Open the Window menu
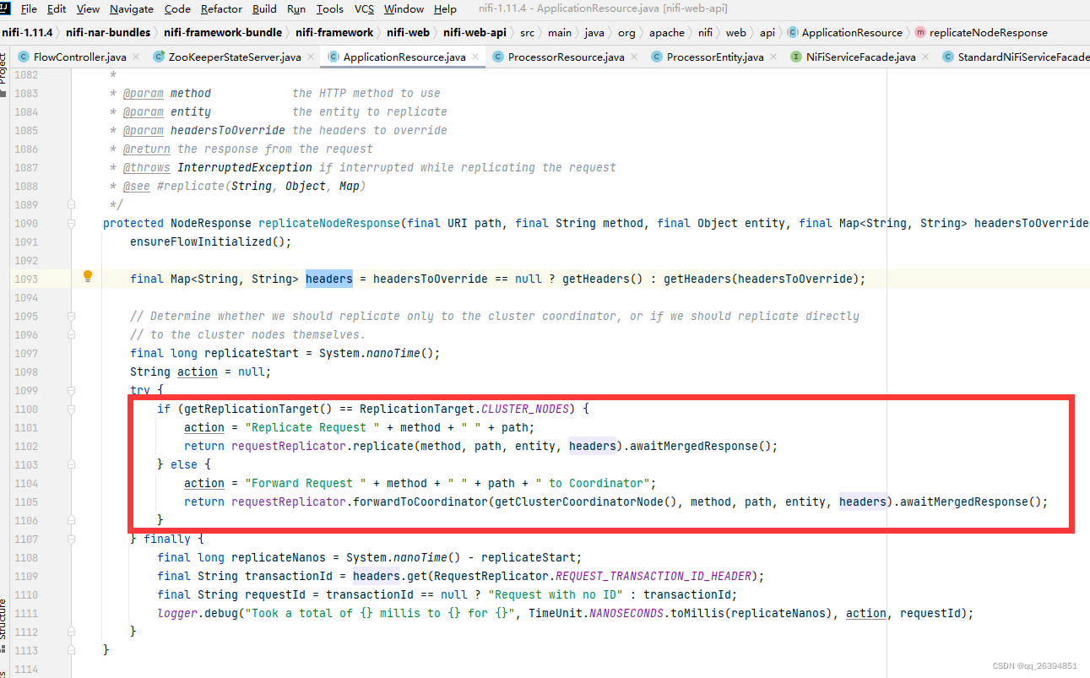 click(x=404, y=9)
